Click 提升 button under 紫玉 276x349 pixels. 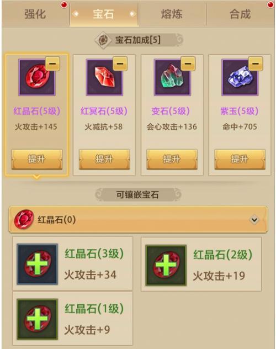tap(240, 160)
